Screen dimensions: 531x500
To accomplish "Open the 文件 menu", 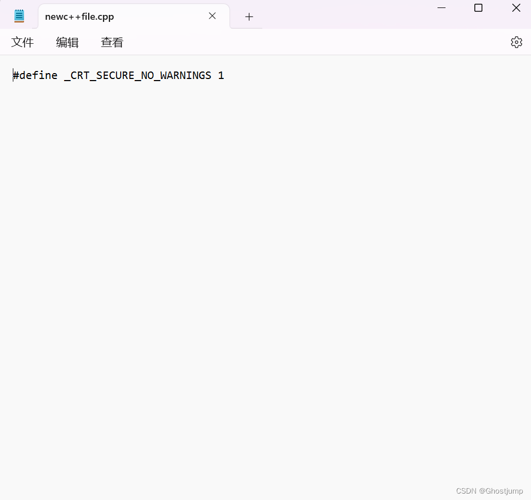I will 22,42.
